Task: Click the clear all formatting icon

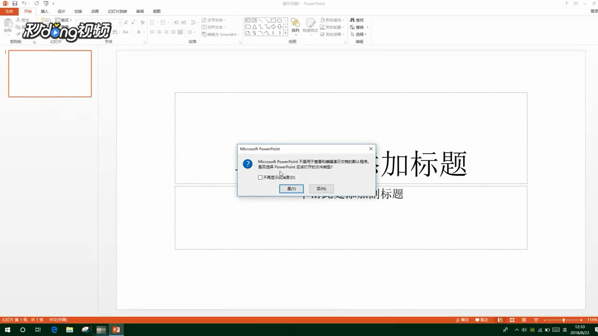Action: pos(142,22)
